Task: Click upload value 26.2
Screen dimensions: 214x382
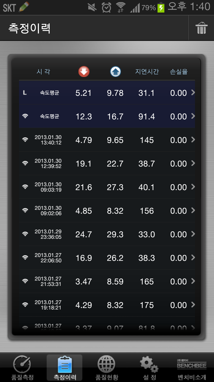Action: tap(115, 258)
